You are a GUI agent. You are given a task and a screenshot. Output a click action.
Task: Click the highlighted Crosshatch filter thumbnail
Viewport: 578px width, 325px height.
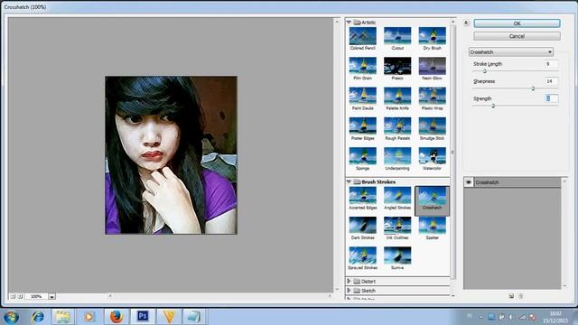click(x=432, y=200)
